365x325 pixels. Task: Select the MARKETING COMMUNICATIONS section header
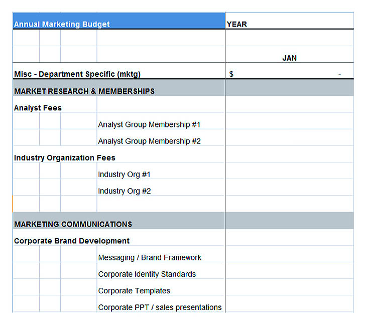pos(118,221)
